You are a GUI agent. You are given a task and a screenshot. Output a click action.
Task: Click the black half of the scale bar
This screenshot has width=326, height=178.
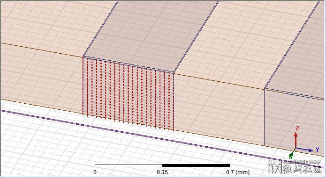196,165
